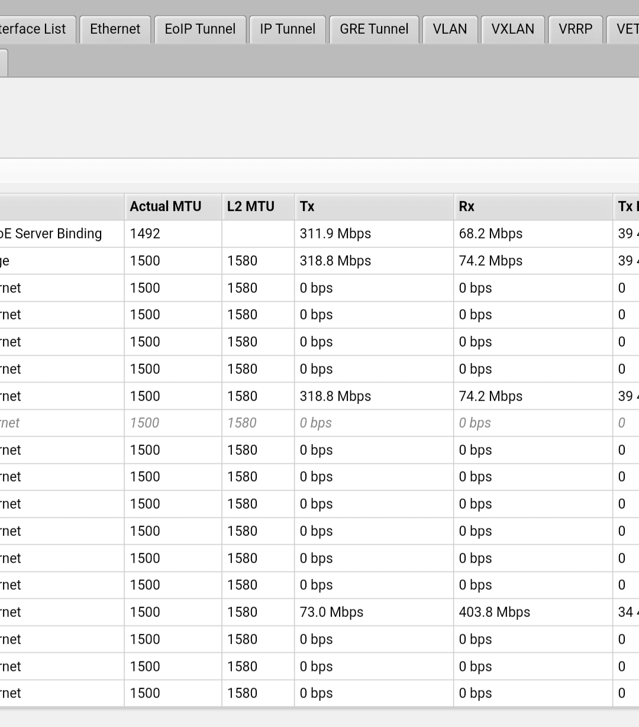Click the truncated Tx P column header
639x727 pixels.
pyautogui.click(x=628, y=206)
